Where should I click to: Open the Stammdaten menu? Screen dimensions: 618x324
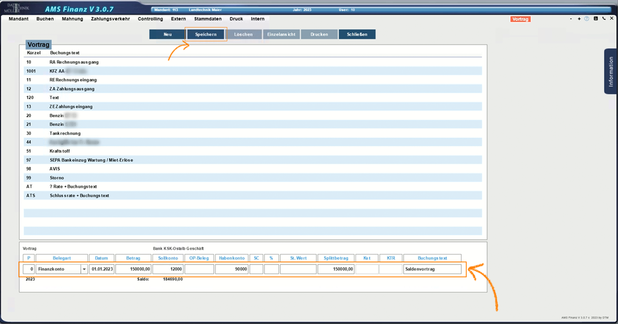point(208,19)
